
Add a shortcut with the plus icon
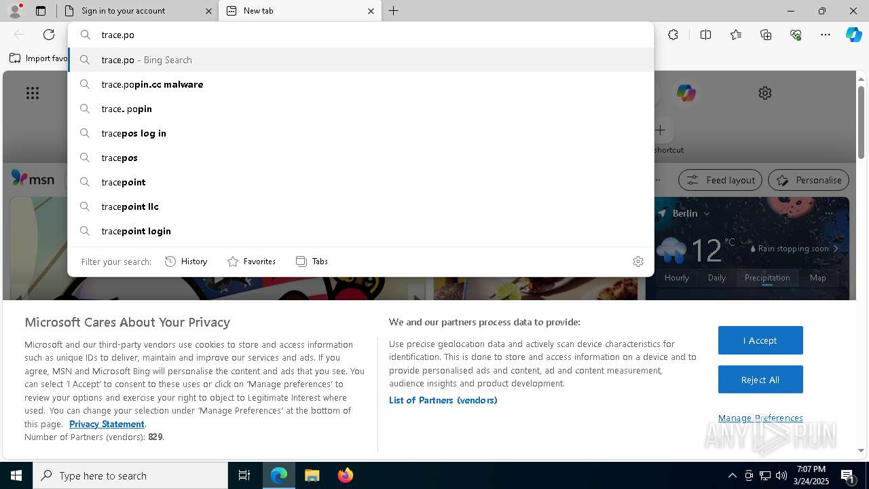pos(660,130)
